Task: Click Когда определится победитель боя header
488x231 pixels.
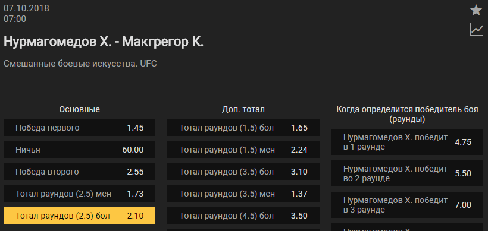Action: (x=407, y=114)
